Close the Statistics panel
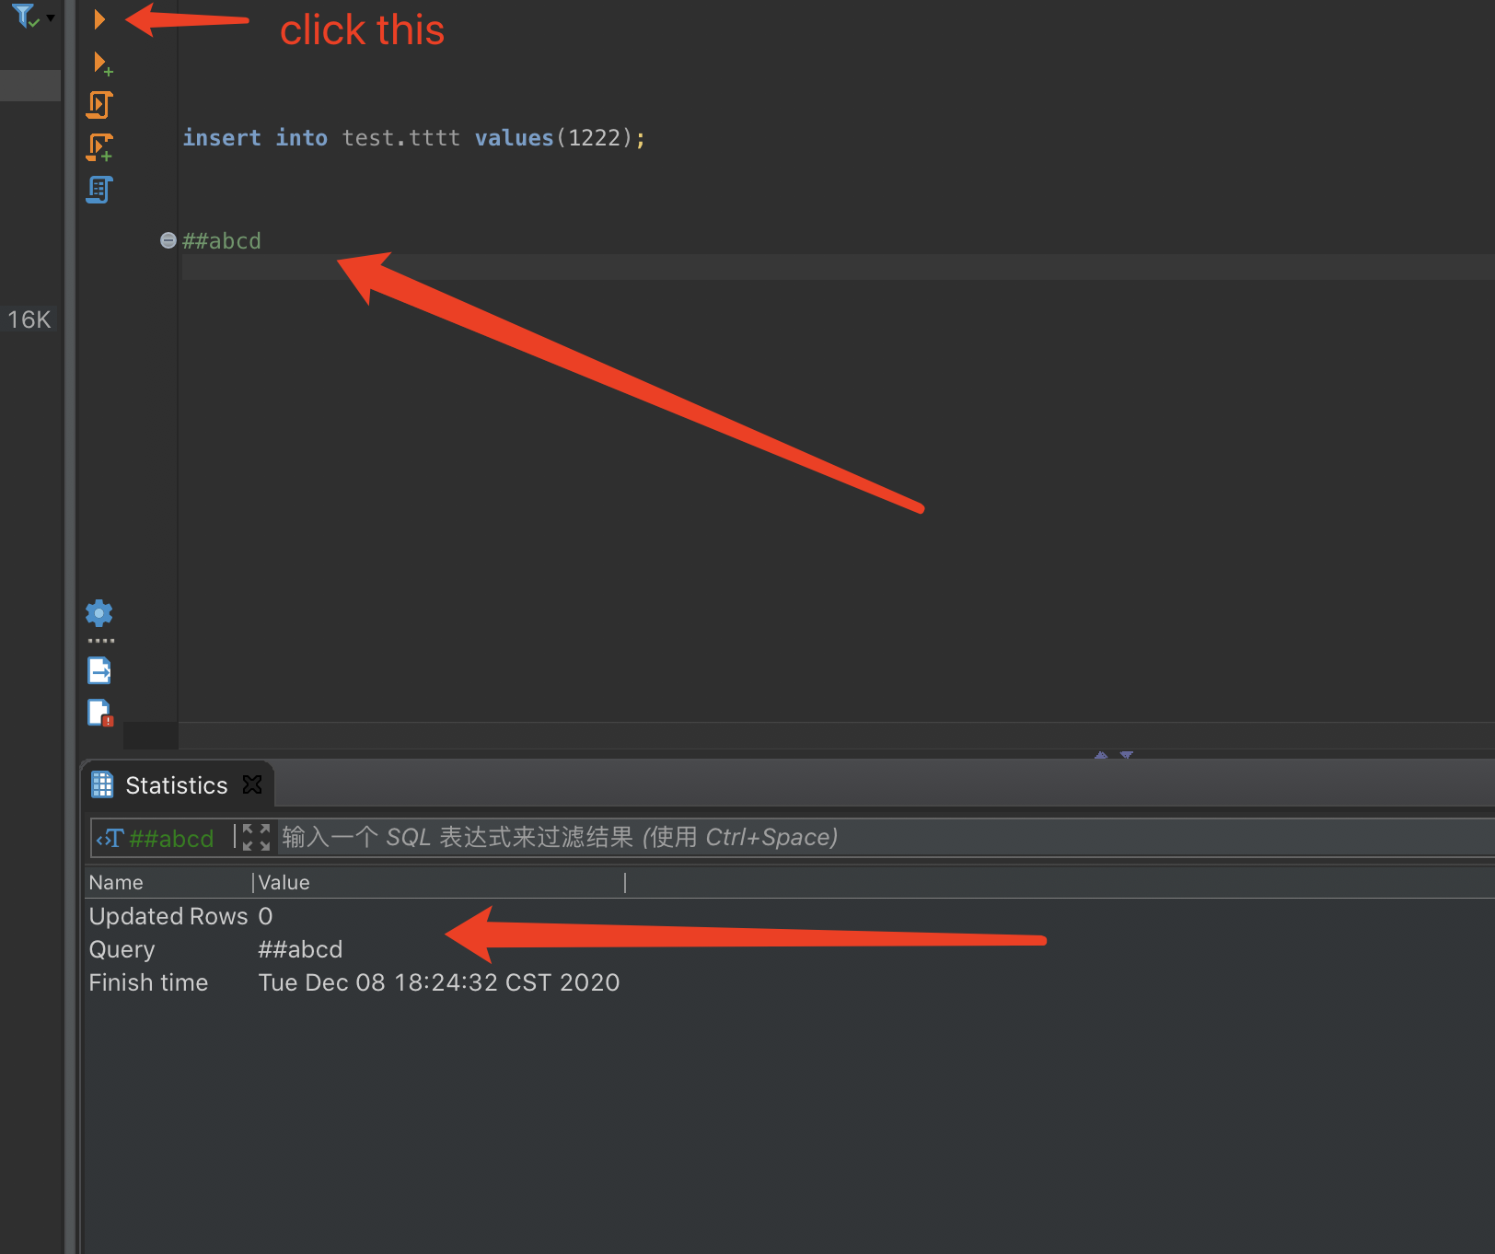 tap(252, 784)
